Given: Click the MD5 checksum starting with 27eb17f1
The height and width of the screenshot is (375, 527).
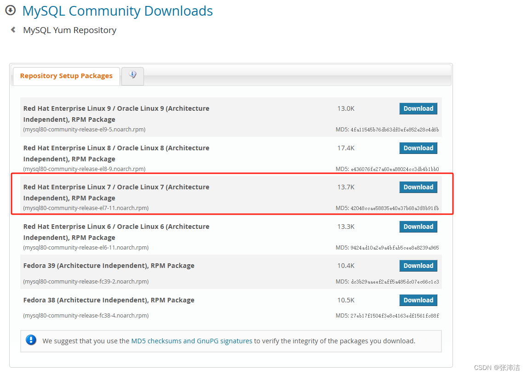Looking at the screenshot, I should pos(395,316).
